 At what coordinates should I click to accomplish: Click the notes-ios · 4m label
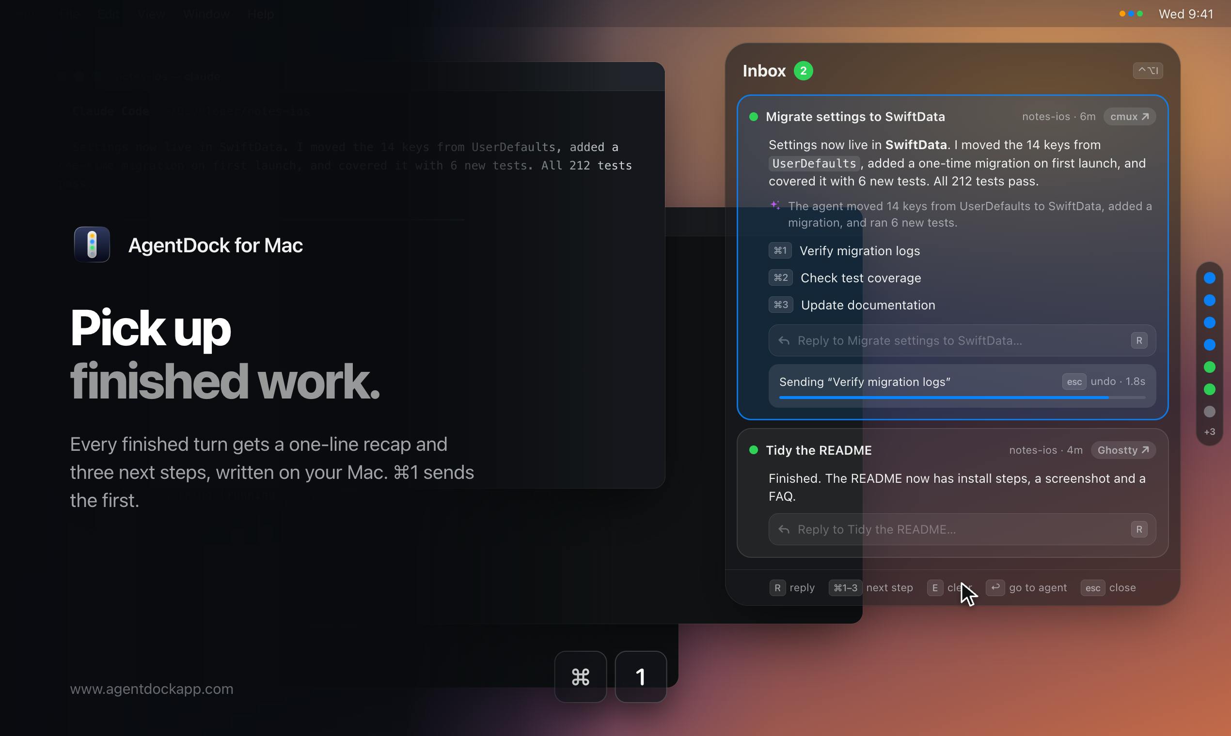point(1045,450)
